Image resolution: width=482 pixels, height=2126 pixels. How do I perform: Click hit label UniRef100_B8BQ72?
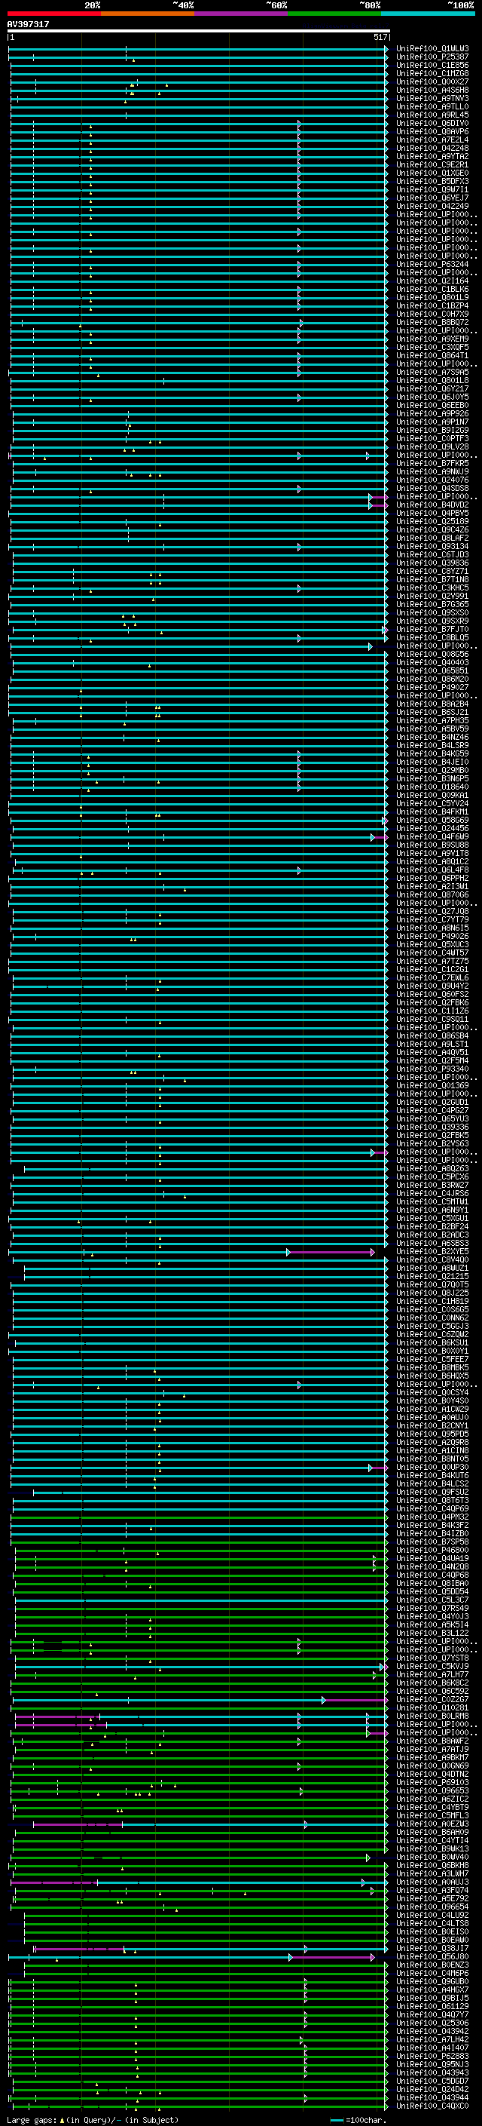coord(432,322)
